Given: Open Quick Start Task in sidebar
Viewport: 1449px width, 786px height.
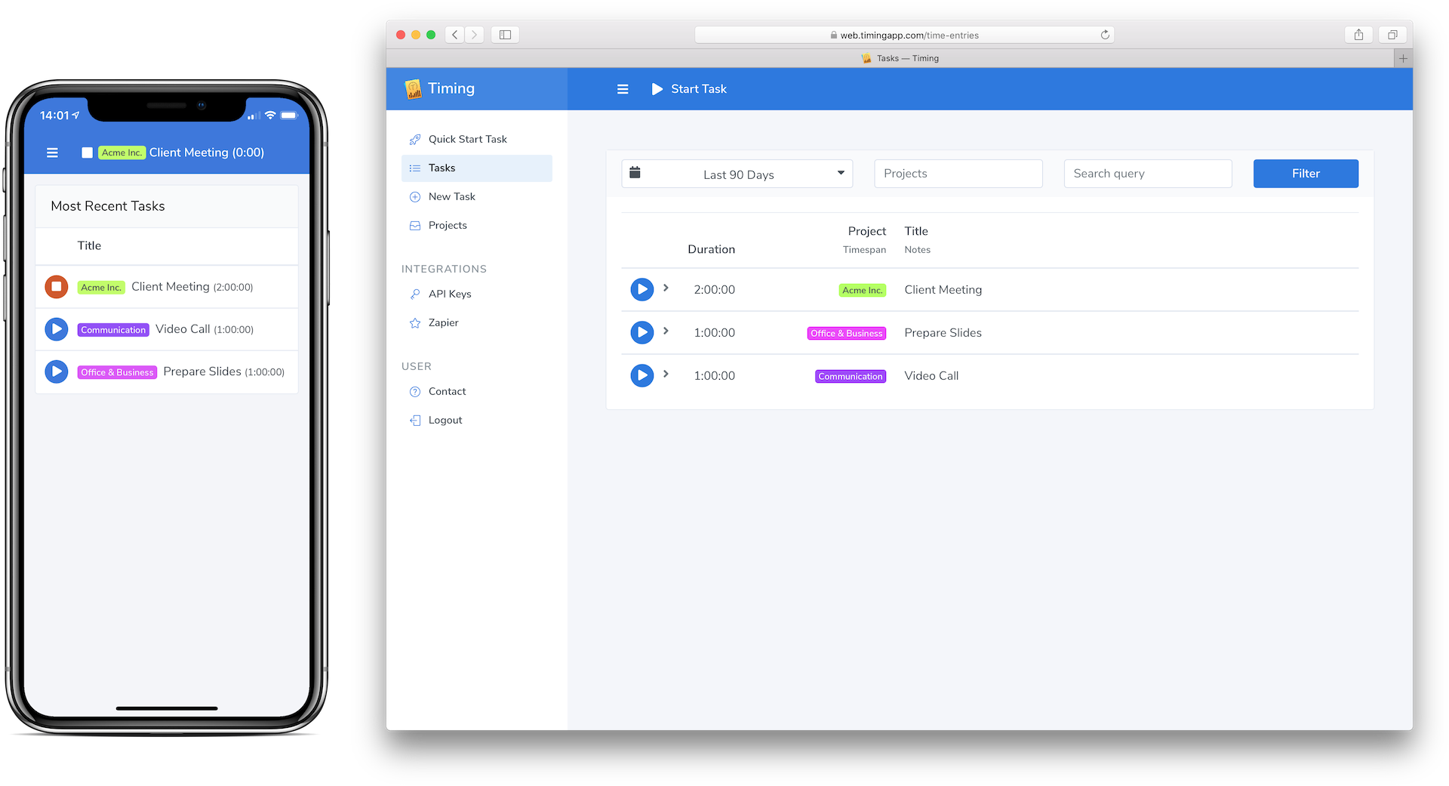Looking at the screenshot, I should coord(467,139).
